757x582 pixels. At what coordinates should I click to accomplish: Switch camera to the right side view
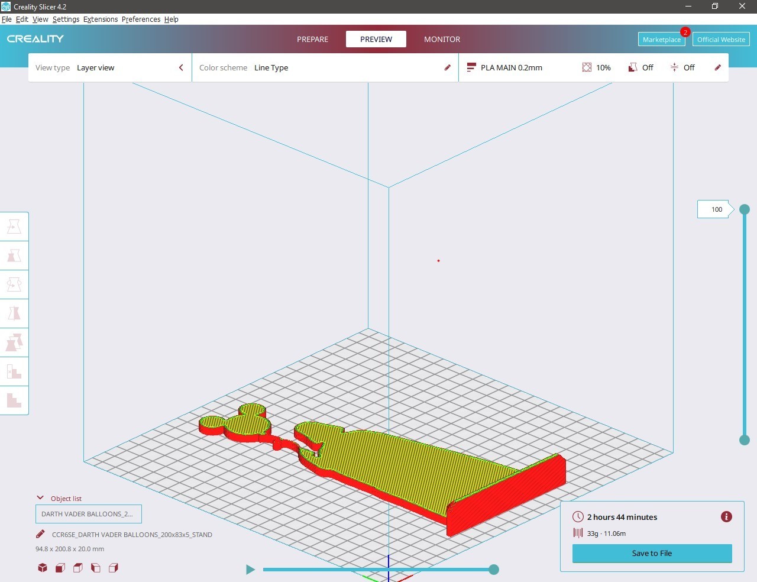tap(114, 568)
